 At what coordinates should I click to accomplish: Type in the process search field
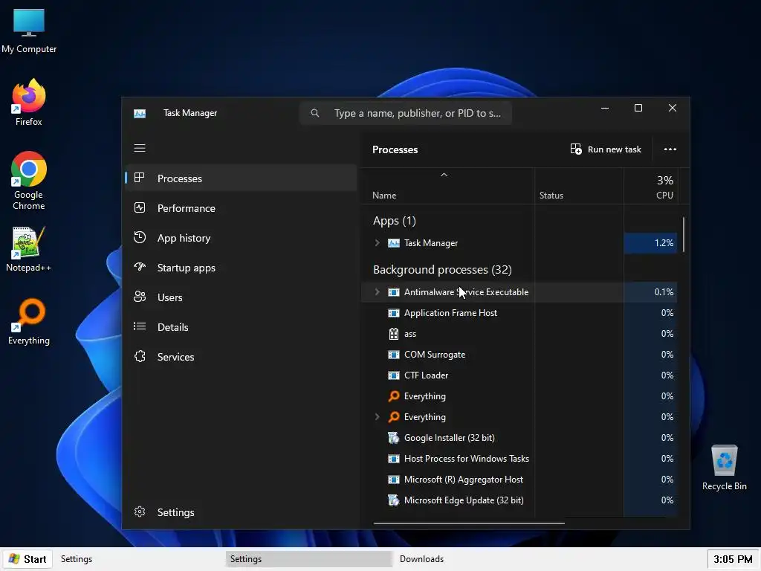pyautogui.click(x=406, y=113)
